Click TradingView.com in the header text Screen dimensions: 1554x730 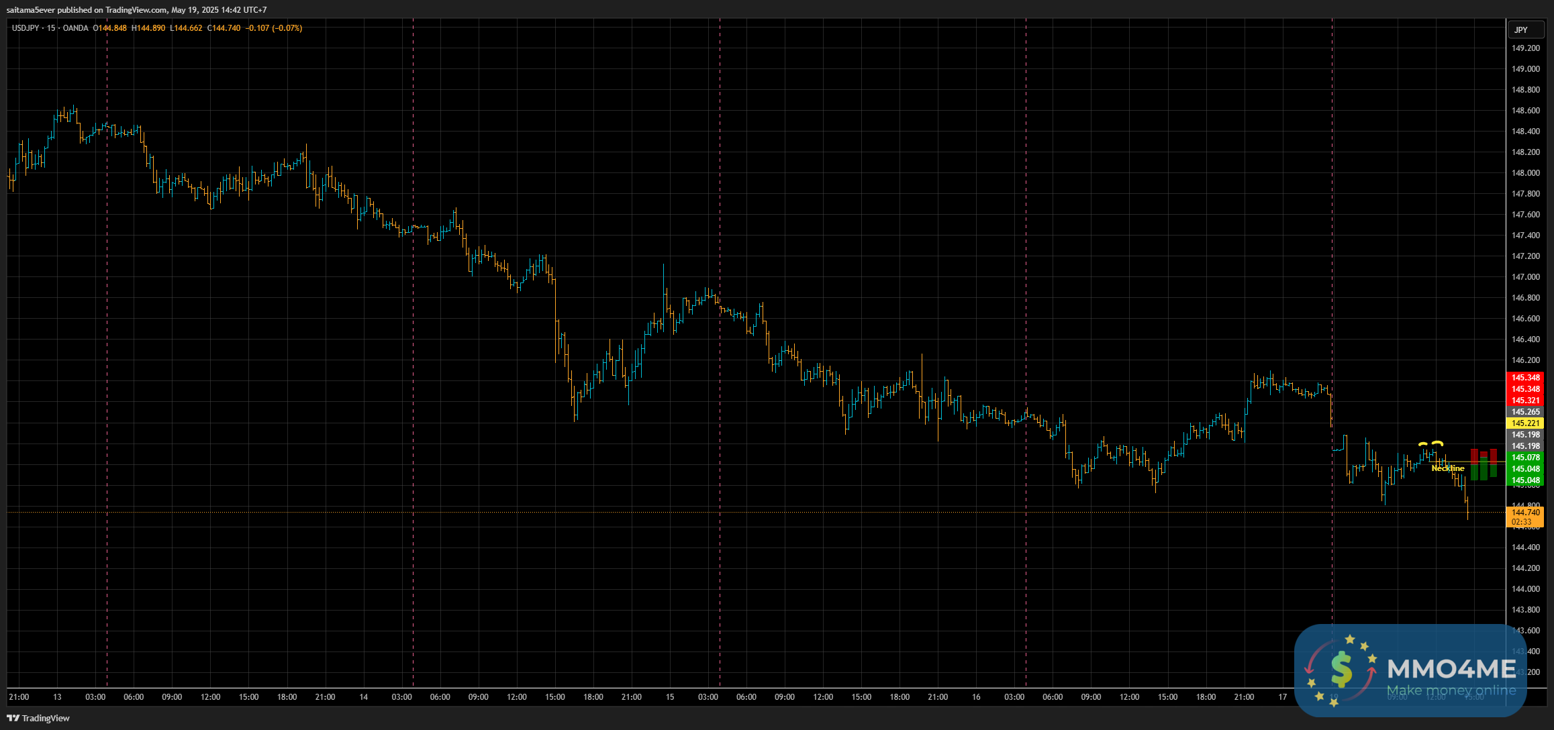pyautogui.click(x=136, y=10)
